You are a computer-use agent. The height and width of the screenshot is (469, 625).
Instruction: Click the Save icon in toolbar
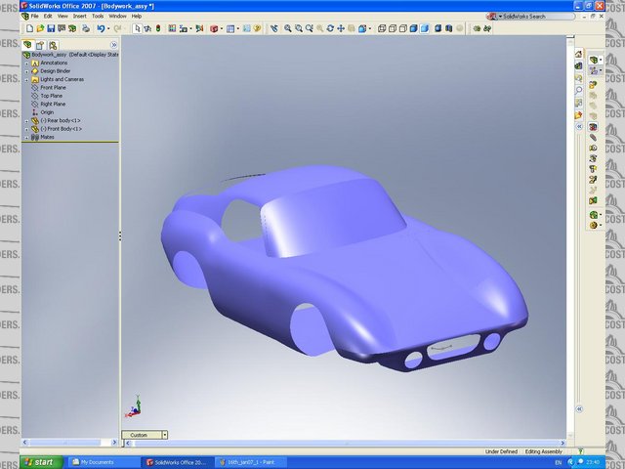coord(50,28)
